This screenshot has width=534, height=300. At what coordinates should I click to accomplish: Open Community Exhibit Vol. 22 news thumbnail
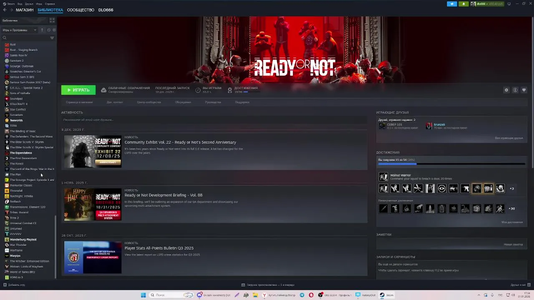coord(93,152)
